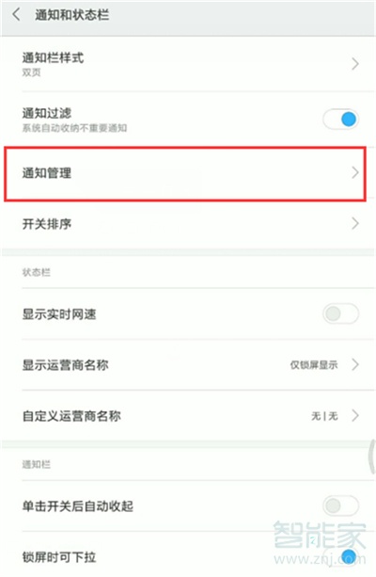The height and width of the screenshot is (577, 376).
Task: Tap the 系统自动收纳不重要通知 description text
Action: click(x=74, y=128)
